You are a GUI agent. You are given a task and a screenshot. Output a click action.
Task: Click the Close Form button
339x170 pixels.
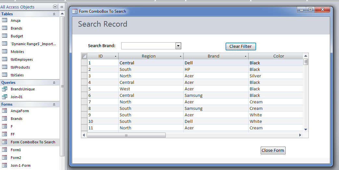(x=273, y=150)
